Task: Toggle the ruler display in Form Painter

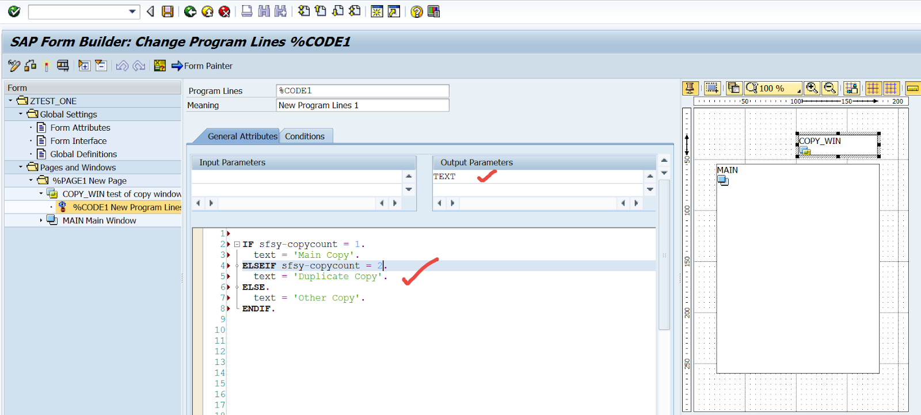Action: 912,88
